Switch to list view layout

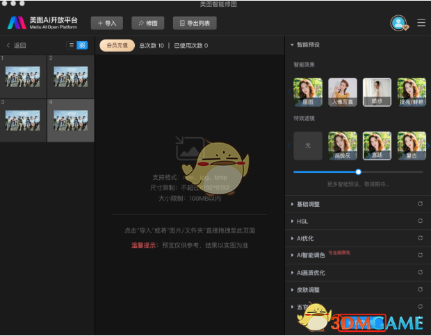coord(72,45)
